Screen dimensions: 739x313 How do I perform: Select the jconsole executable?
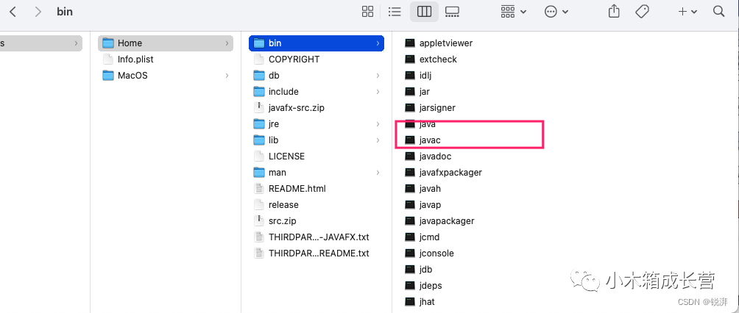(x=429, y=253)
